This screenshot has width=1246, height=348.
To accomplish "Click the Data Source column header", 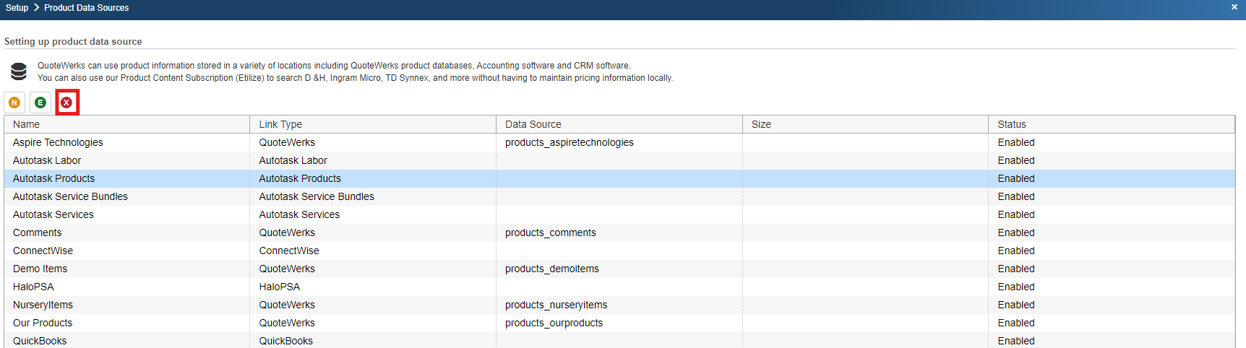I will coord(533,124).
